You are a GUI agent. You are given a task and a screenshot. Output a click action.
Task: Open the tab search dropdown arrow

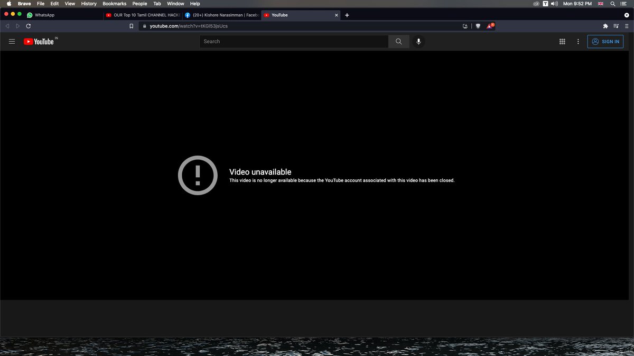click(627, 15)
